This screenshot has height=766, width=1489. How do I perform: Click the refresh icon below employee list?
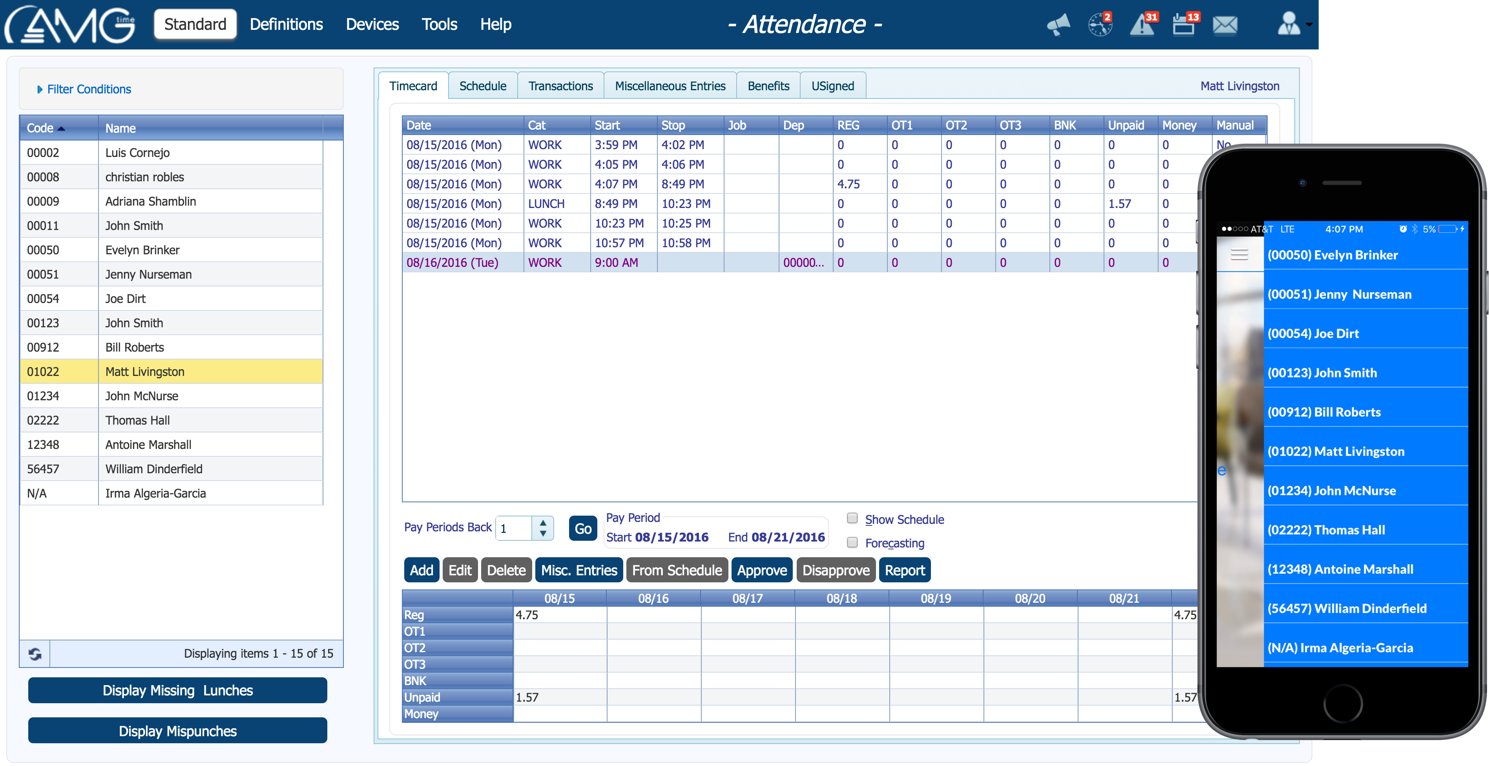pyautogui.click(x=35, y=654)
